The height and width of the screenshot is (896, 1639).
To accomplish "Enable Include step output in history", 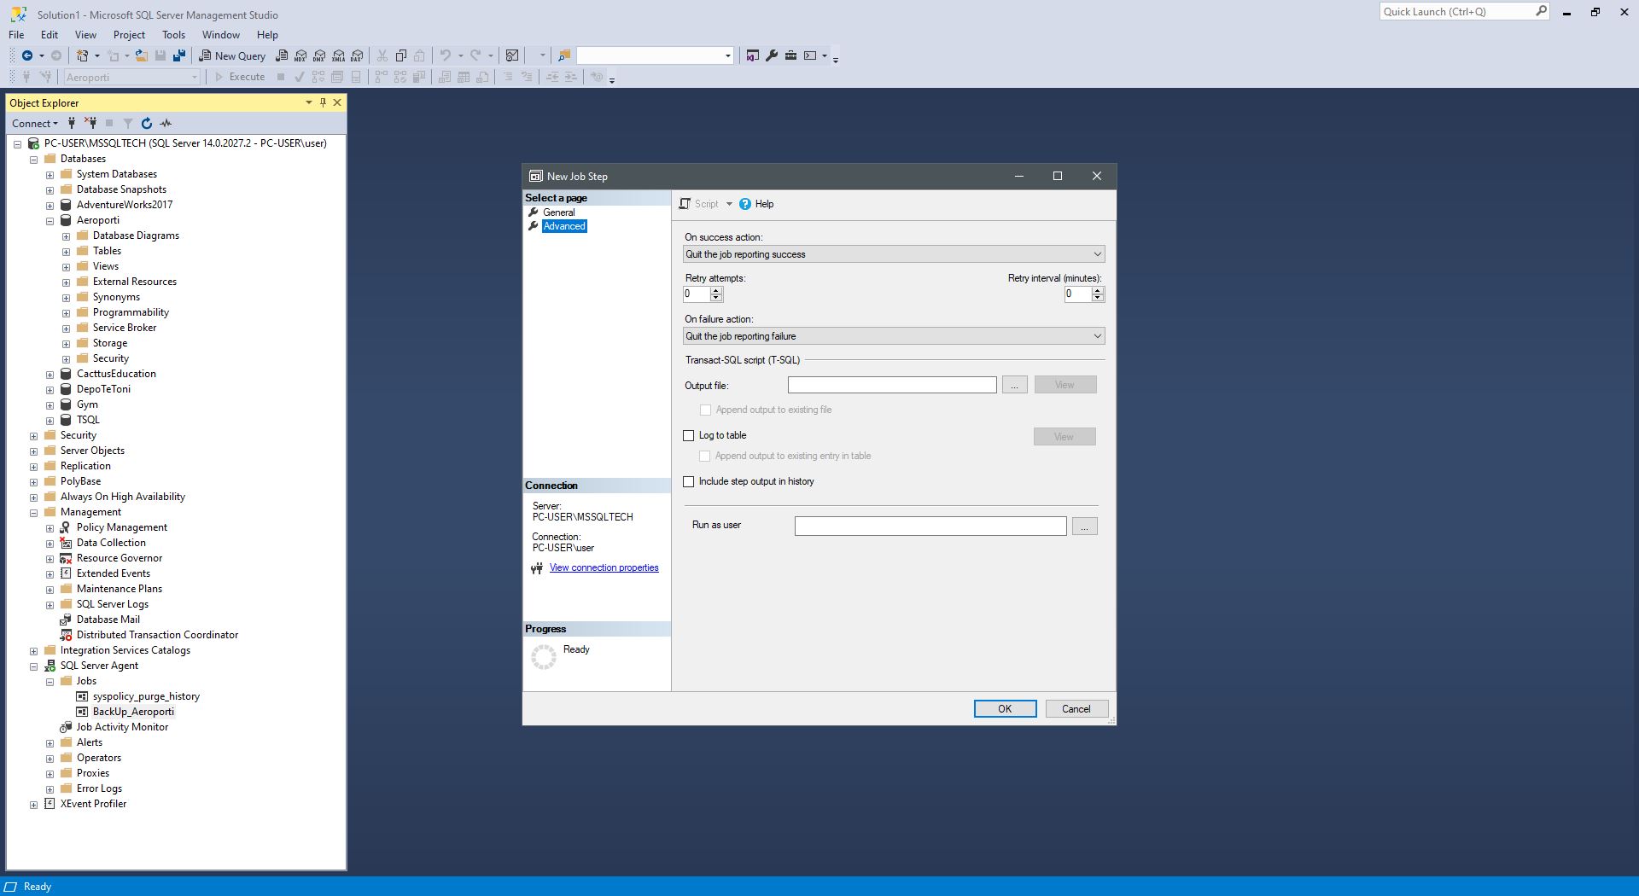I will click(689, 481).
